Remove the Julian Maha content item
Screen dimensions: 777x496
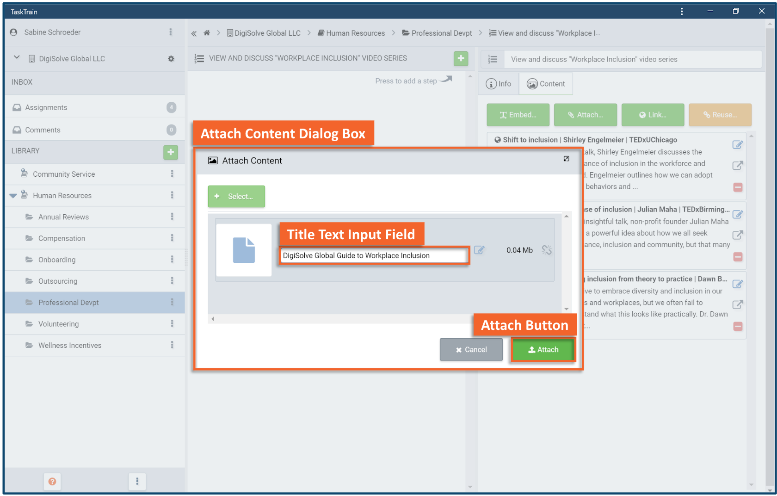click(738, 256)
